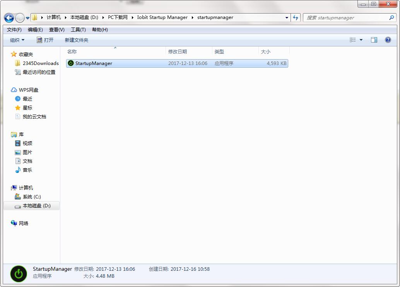
Task: Click the Forward navigation arrow
Action: click(20, 18)
